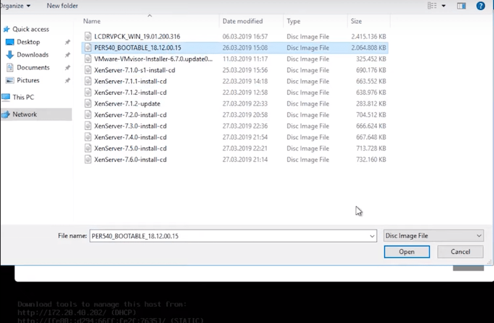Image resolution: width=494 pixels, height=323 pixels.
Task: Click inside the File name text field
Action: click(228, 236)
